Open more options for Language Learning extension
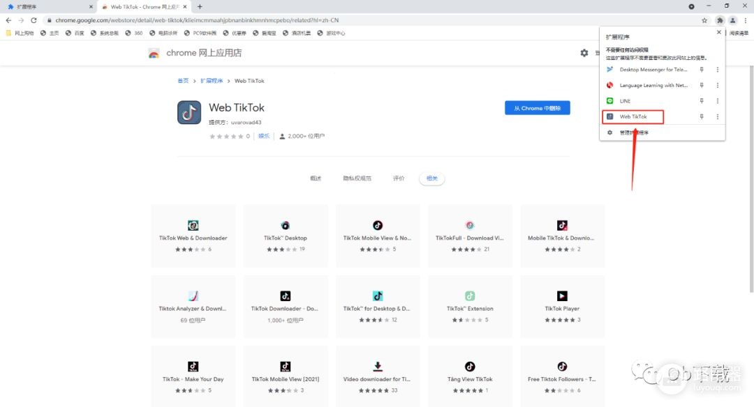The image size is (754, 407). pyautogui.click(x=718, y=86)
